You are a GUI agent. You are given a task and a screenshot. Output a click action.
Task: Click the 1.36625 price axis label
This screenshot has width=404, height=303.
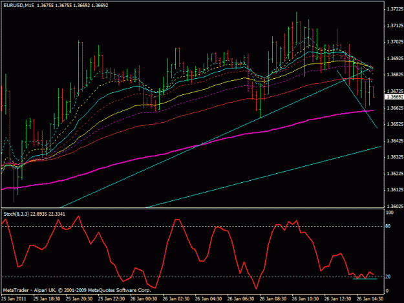coord(395,108)
